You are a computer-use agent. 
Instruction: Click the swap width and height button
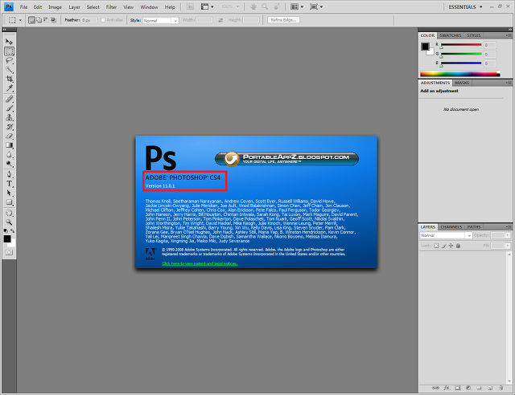pos(220,20)
